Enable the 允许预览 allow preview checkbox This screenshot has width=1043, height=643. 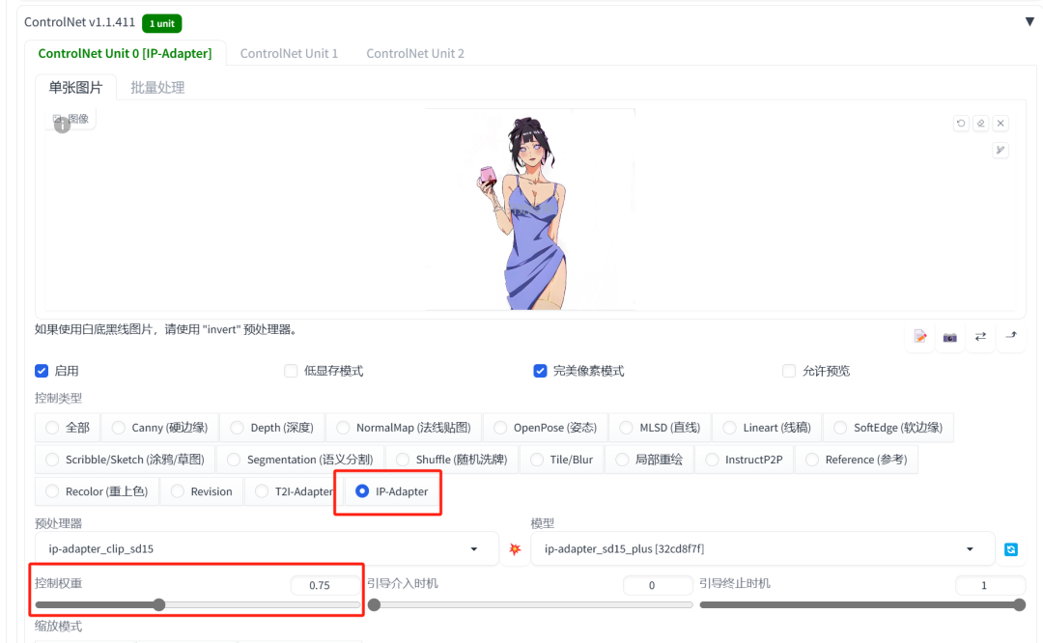click(x=789, y=371)
